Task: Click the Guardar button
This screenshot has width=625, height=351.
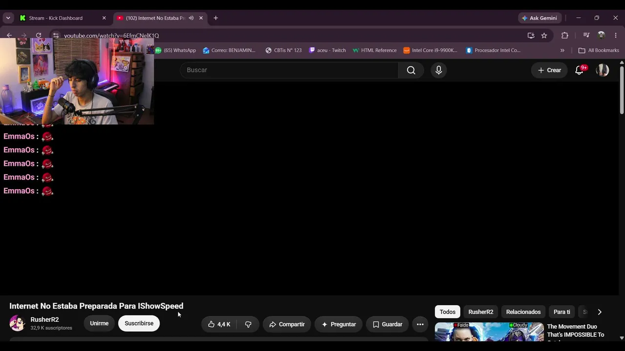Action: [x=387, y=324]
